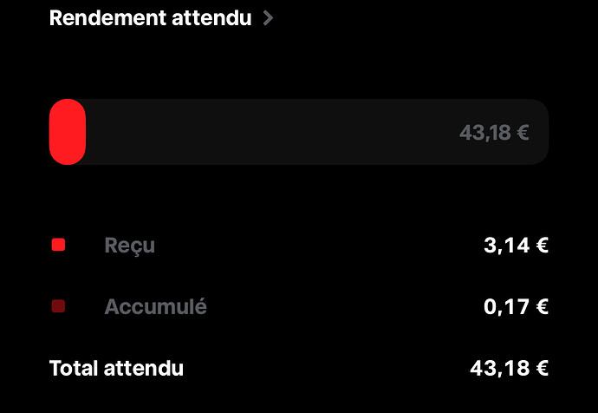
Task: Click the rounded right end of the progress track
Action: click(x=540, y=132)
